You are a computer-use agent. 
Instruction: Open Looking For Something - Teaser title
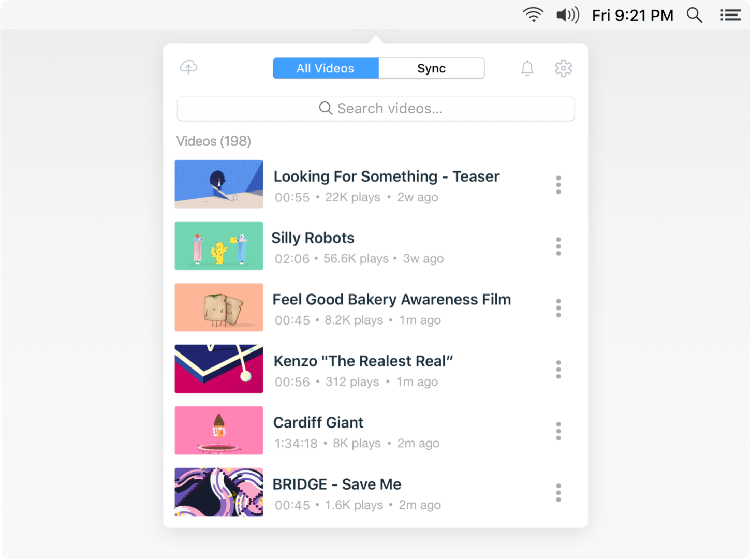tap(387, 176)
